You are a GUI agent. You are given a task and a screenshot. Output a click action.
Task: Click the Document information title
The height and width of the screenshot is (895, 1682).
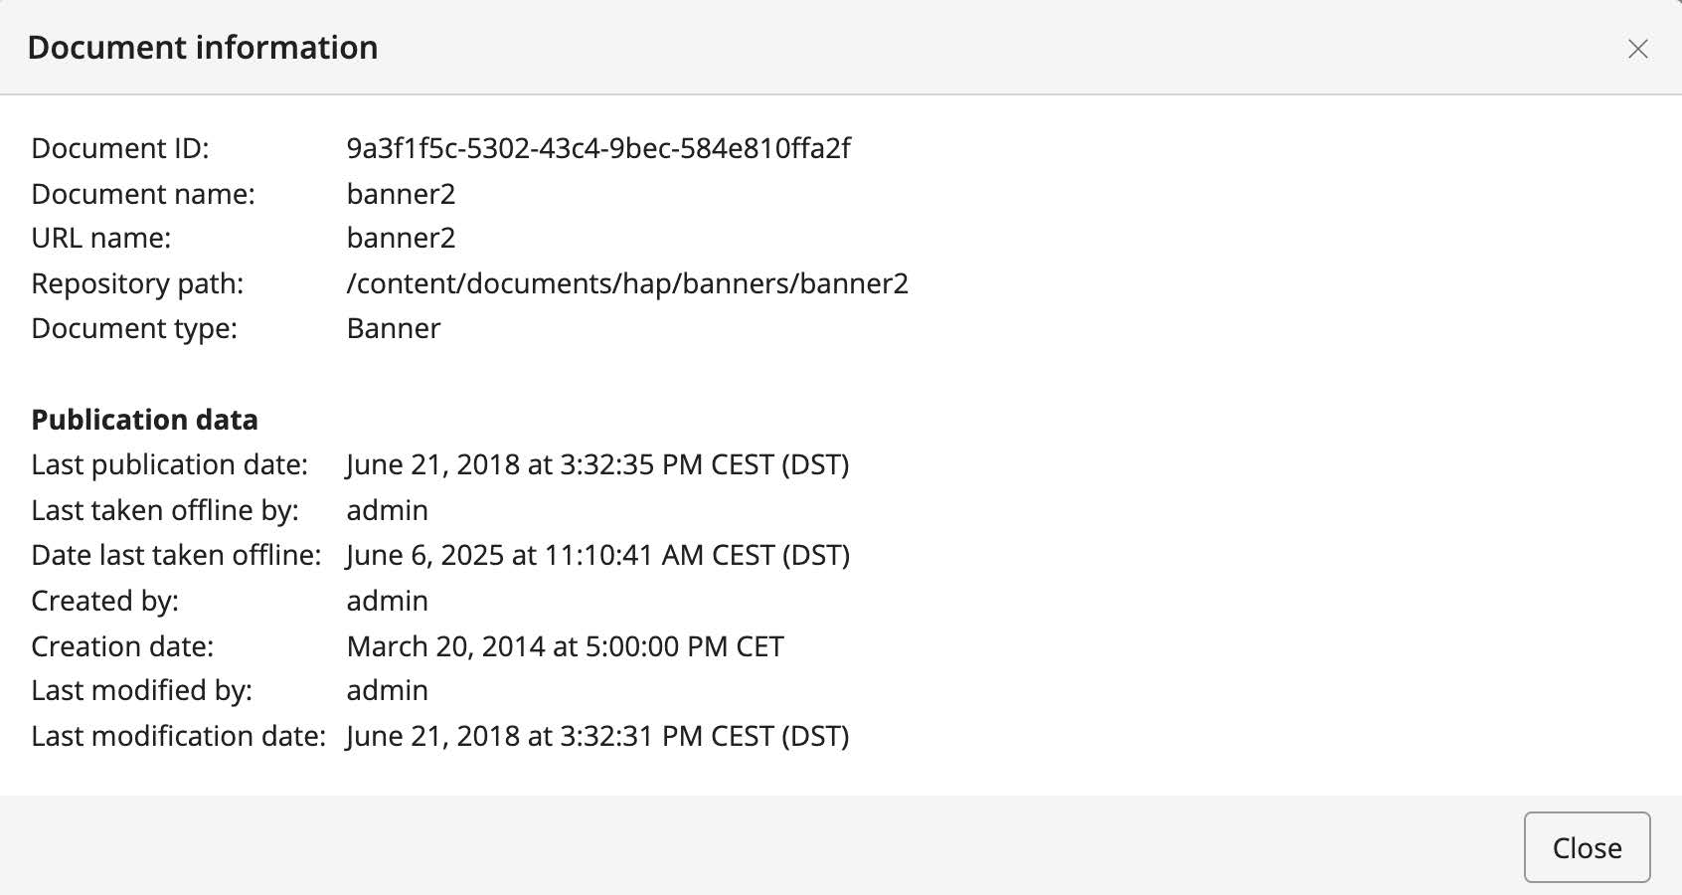point(203,48)
